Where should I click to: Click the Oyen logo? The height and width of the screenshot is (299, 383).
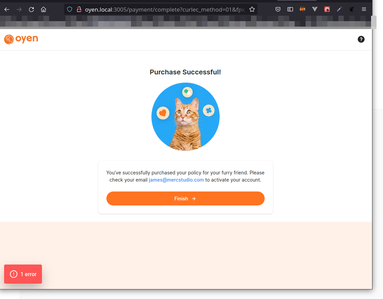pos(21,39)
